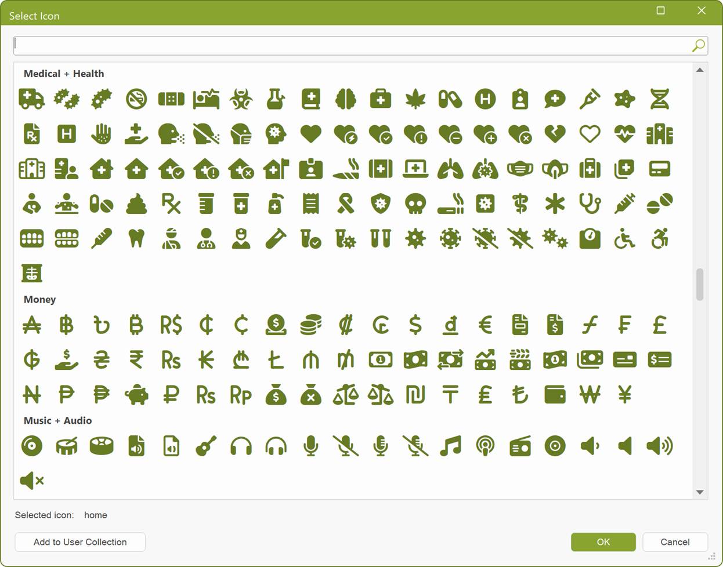Choose the tooth icon

(x=136, y=238)
